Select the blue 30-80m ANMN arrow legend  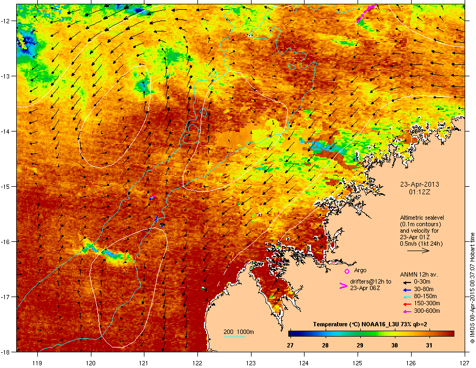coord(407,290)
